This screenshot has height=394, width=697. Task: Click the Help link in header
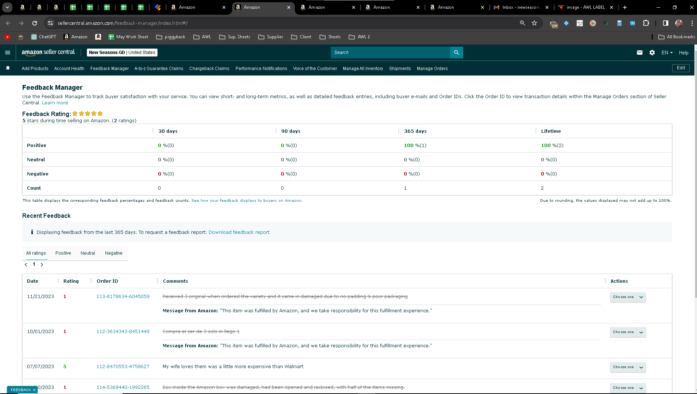coord(684,53)
